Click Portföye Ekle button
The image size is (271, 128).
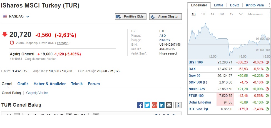131,17
